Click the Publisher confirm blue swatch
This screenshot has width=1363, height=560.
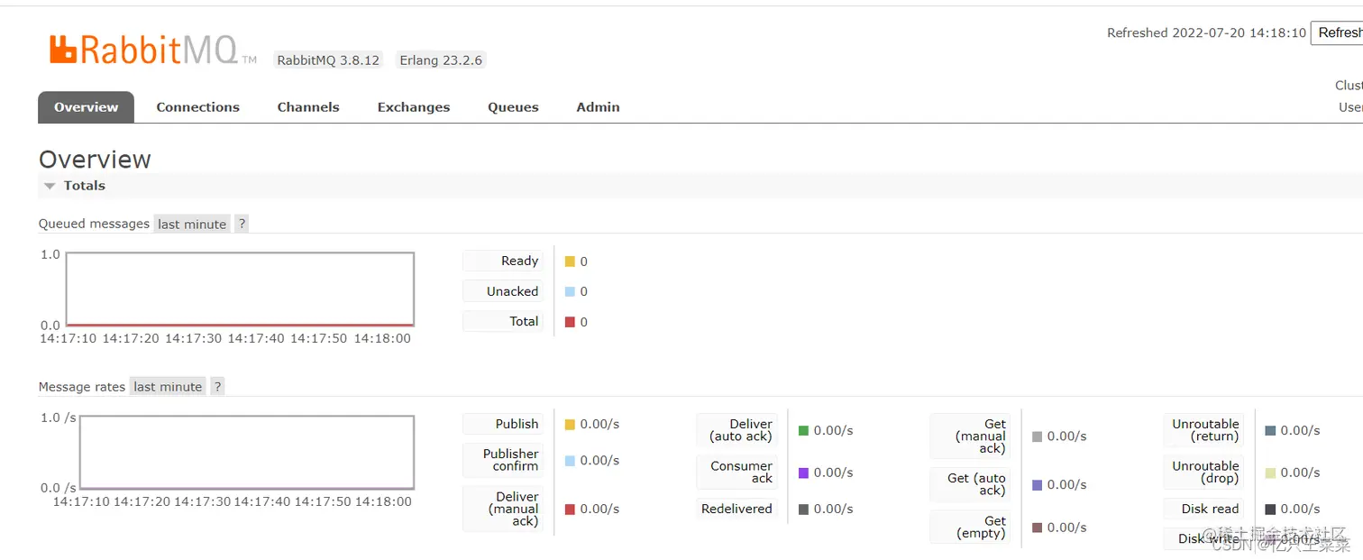tap(570, 460)
